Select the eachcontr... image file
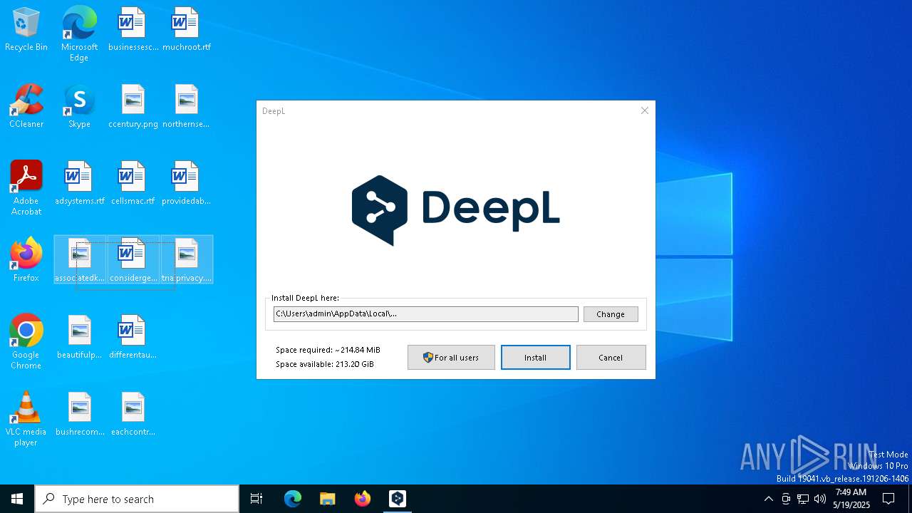The height and width of the screenshot is (513, 912). 133,415
